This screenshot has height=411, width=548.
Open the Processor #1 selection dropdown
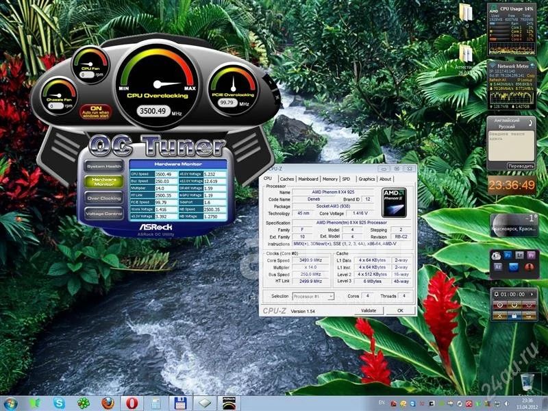(x=313, y=297)
